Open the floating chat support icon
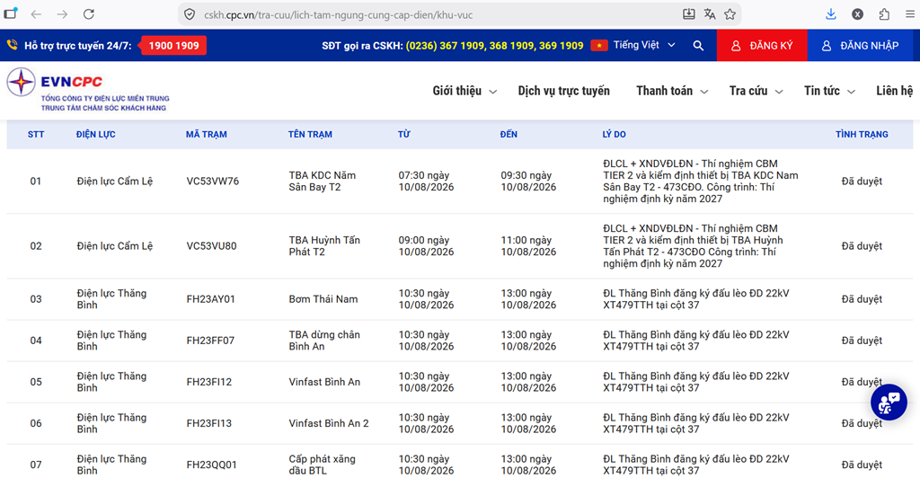920x478 pixels. (x=889, y=403)
